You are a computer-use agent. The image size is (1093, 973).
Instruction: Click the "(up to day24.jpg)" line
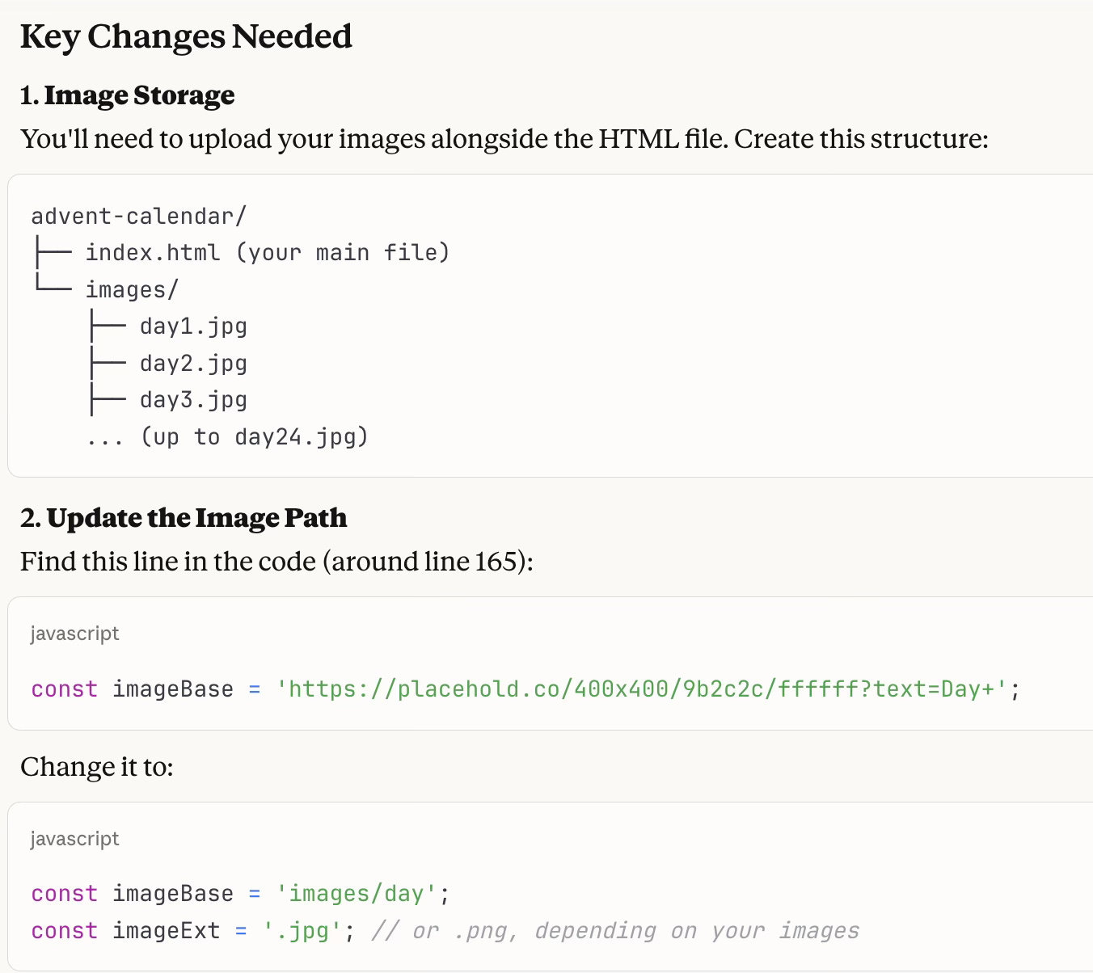[254, 437]
